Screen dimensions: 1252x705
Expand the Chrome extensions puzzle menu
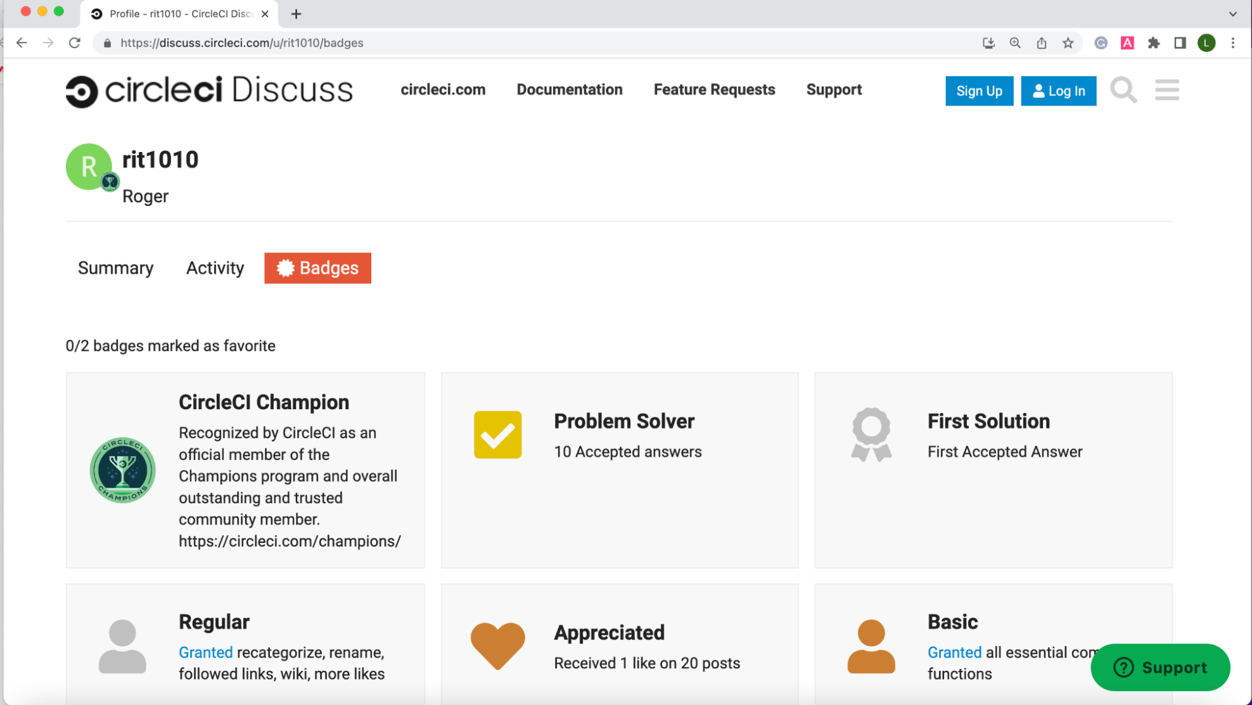coord(1154,42)
